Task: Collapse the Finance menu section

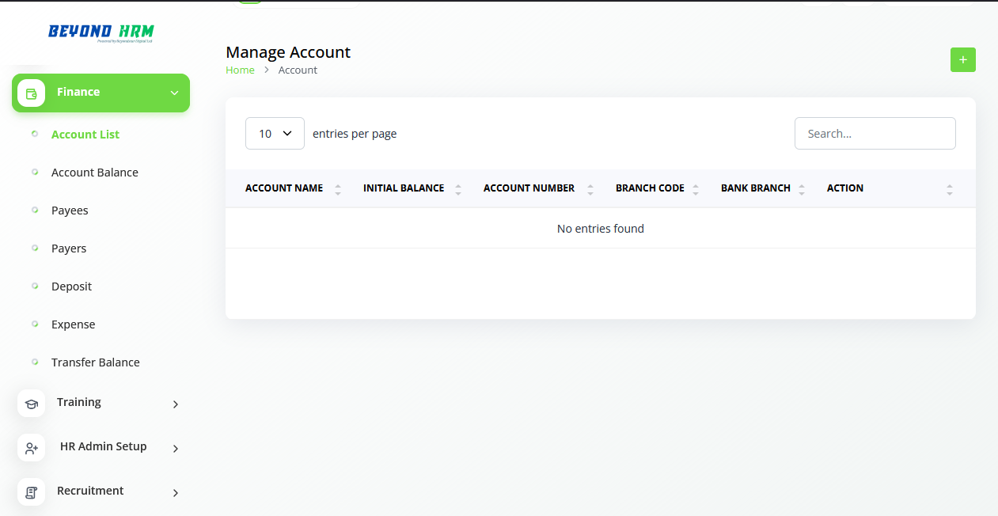Action: [174, 93]
